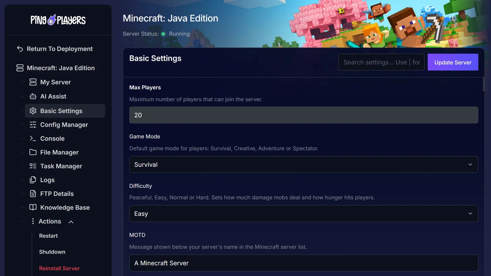This screenshot has width=491, height=276.
Task: Click the FTP Details document icon
Action: (x=33, y=193)
